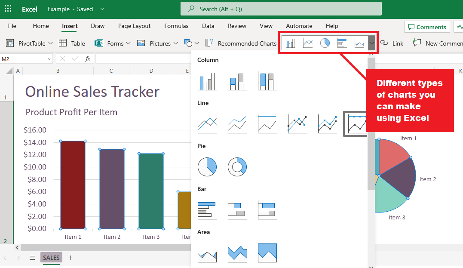Open the PivotTable dropdown
Image resolution: width=463 pixels, height=268 pixels.
click(50, 43)
